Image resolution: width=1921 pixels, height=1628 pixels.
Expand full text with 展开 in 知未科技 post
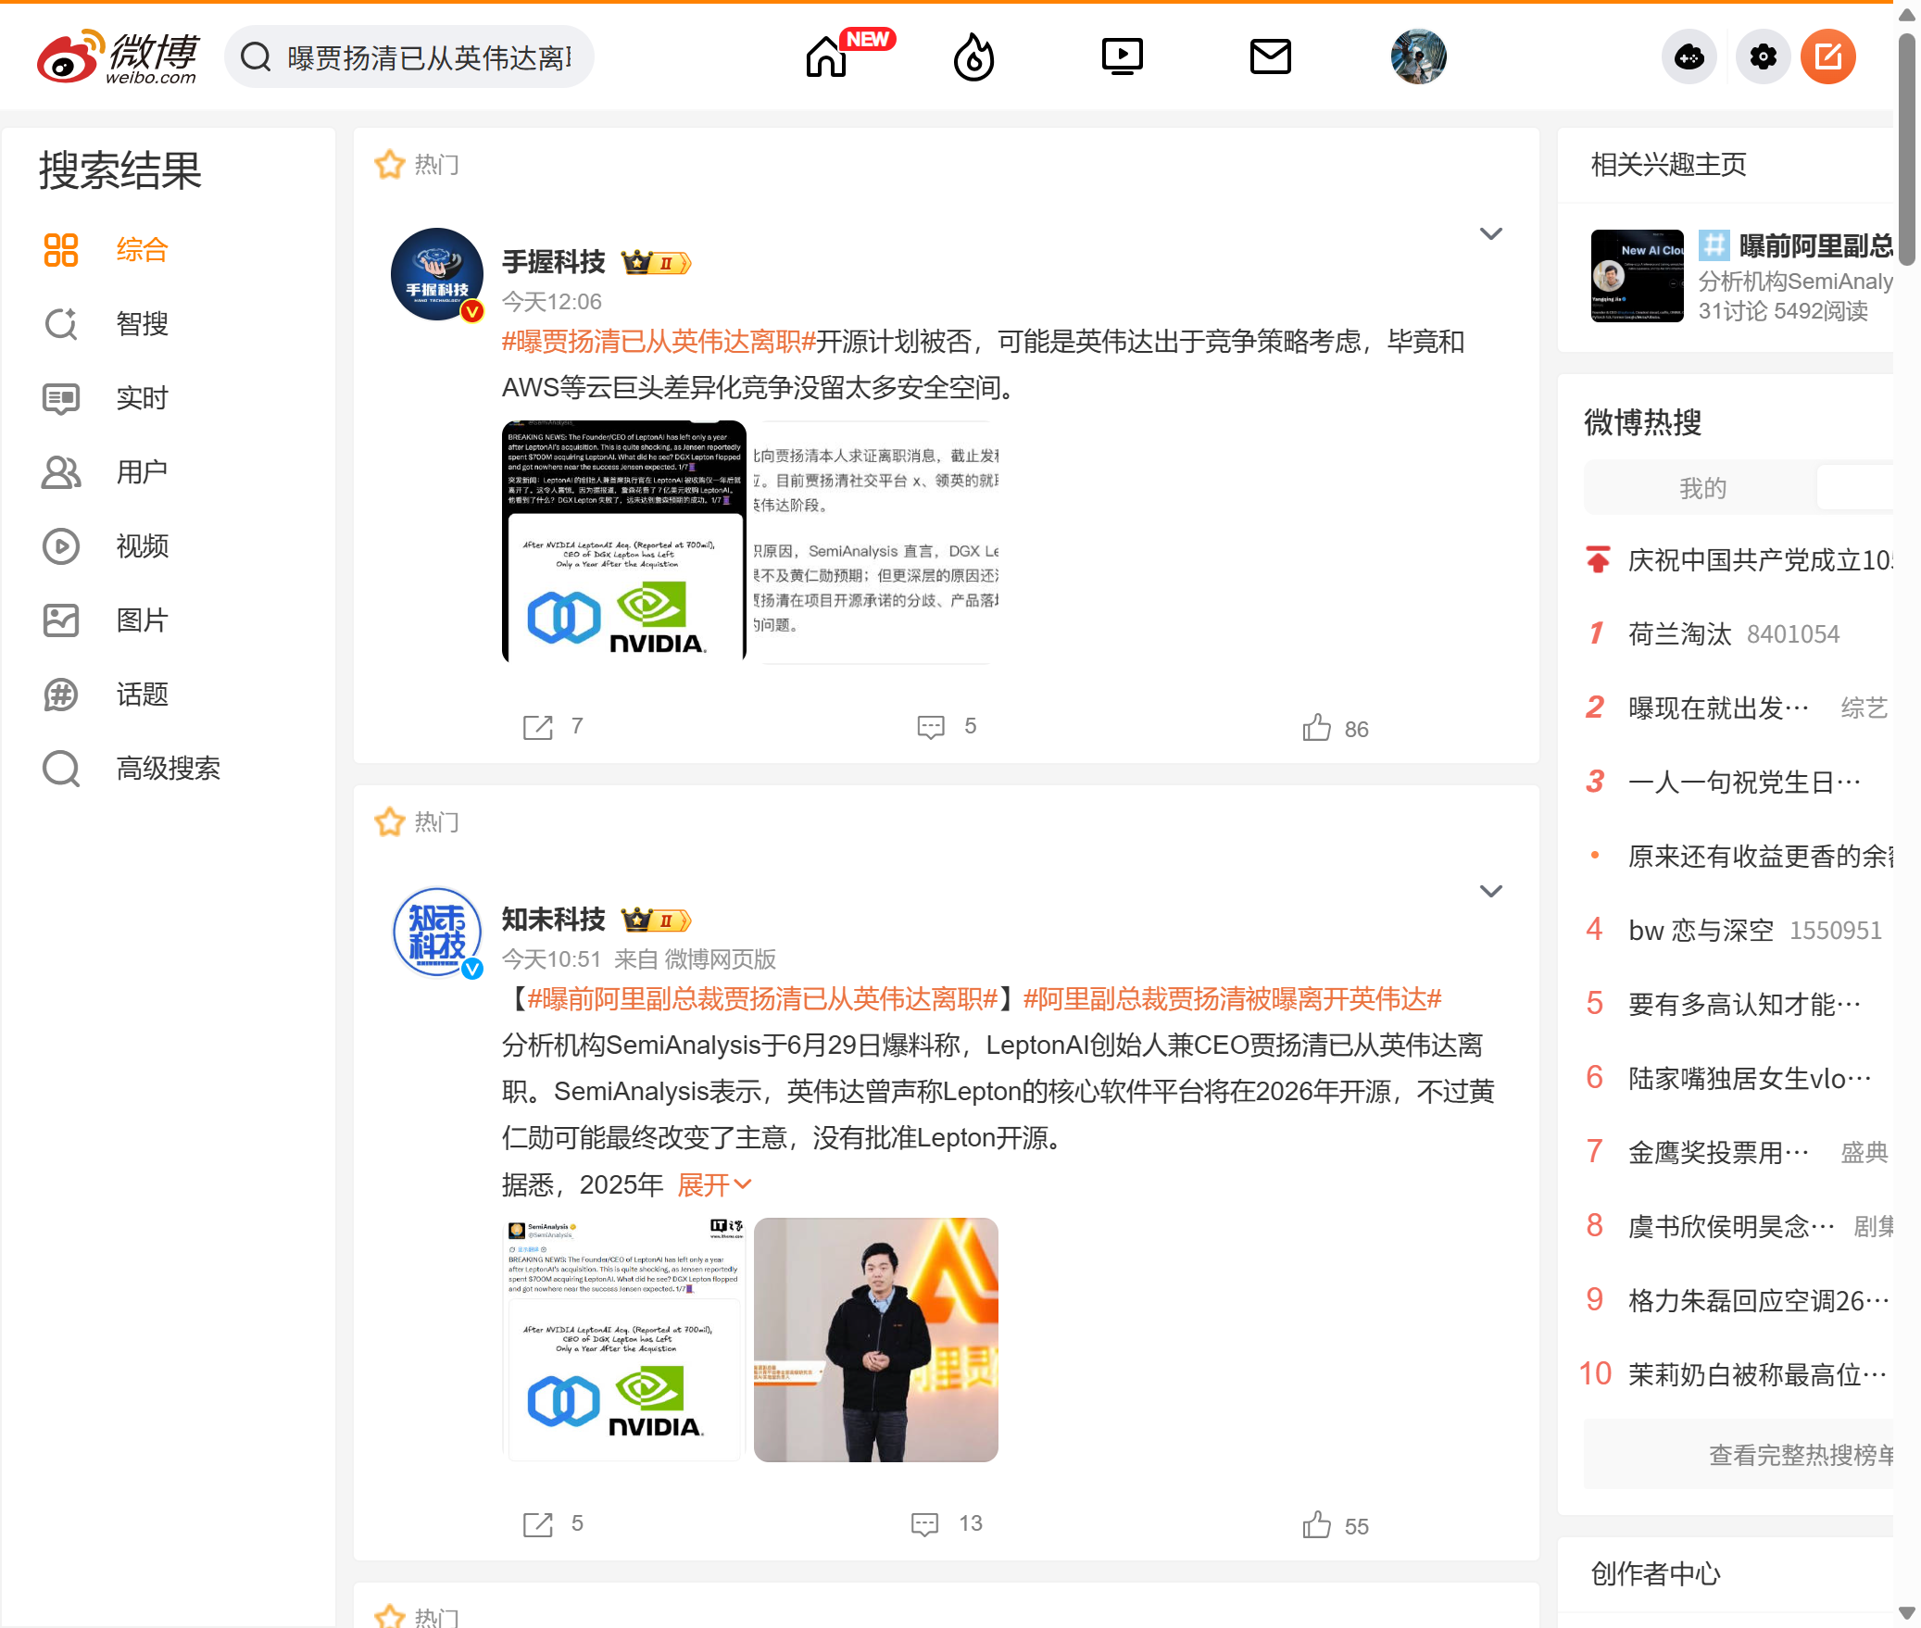[715, 1184]
